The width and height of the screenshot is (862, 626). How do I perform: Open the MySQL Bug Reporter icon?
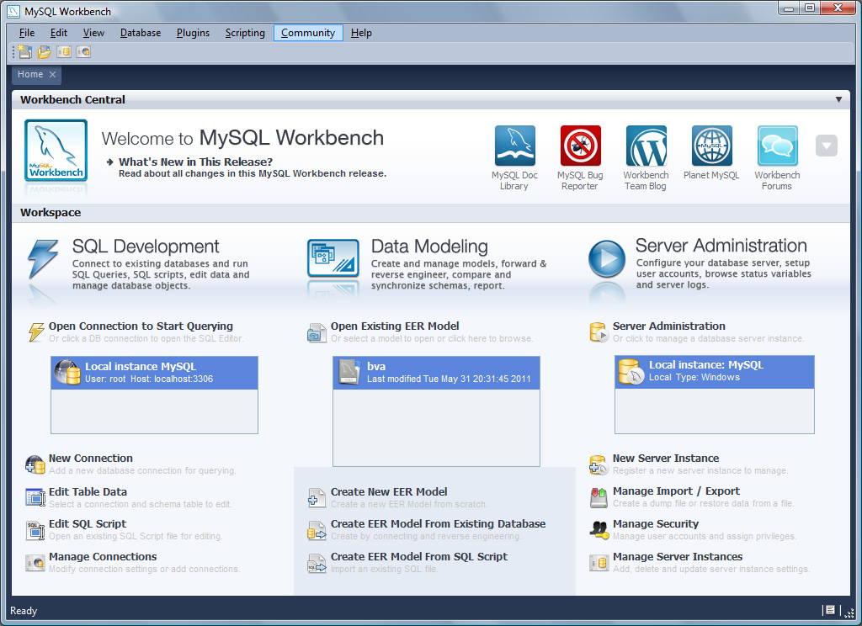[581, 146]
